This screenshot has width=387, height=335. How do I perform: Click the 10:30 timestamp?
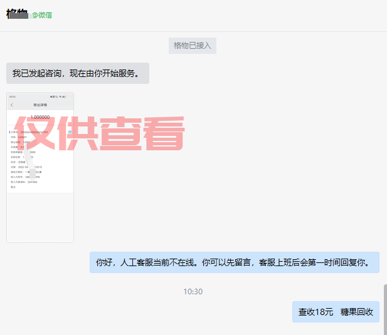pyautogui.click(x=193, y=292)
